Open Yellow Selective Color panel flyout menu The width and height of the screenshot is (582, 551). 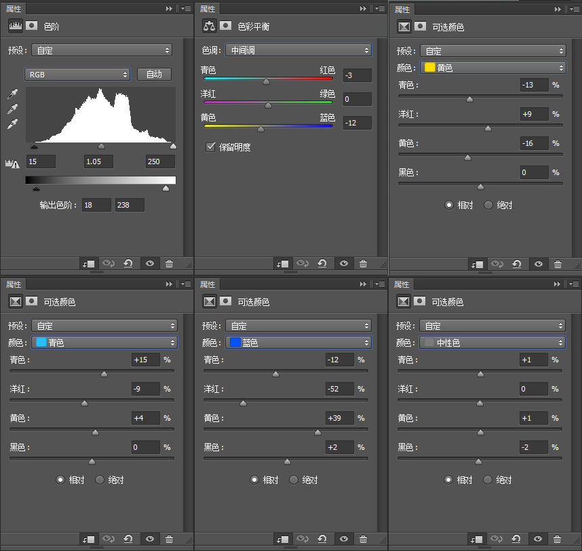(x=575, y=9)
